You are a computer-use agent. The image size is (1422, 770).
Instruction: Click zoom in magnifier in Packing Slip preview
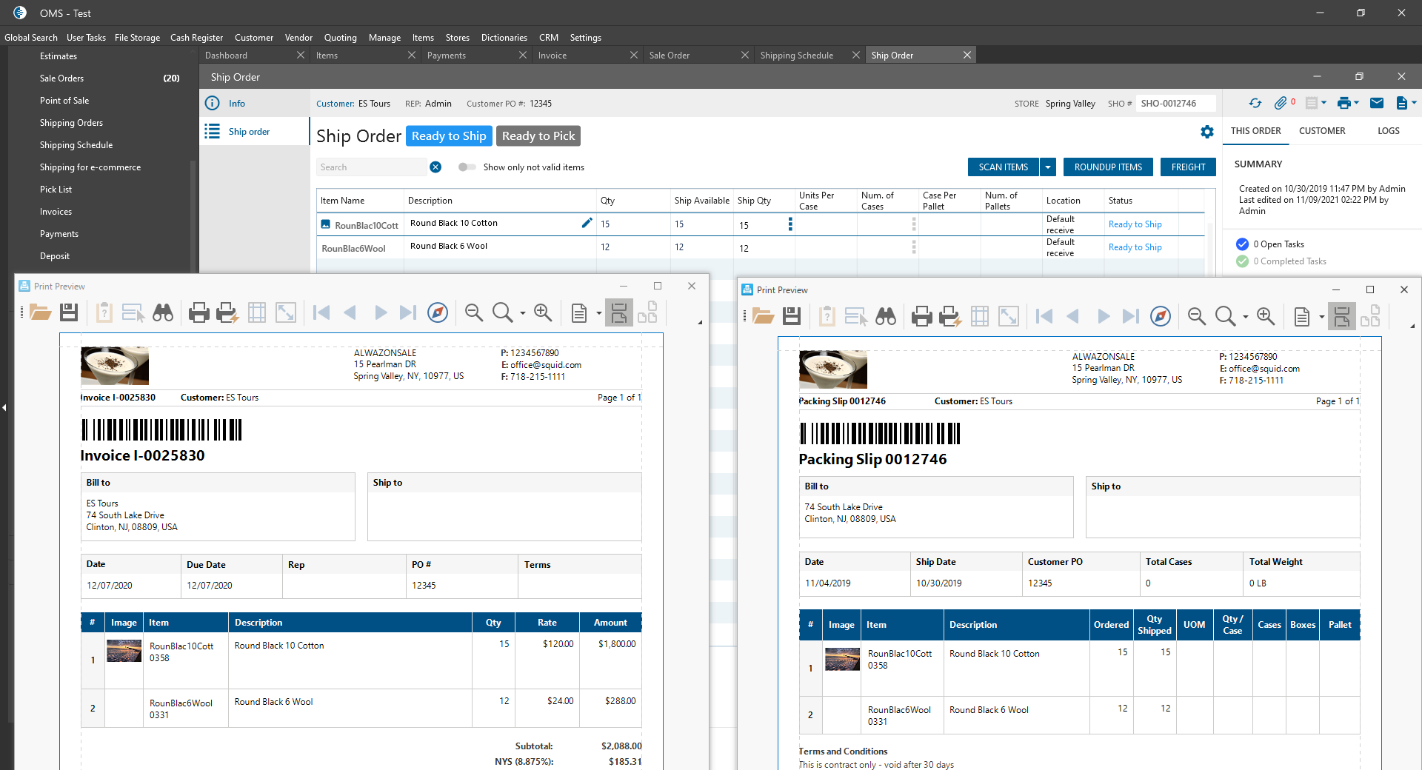pyautogui.click(x=1266, y=317)
